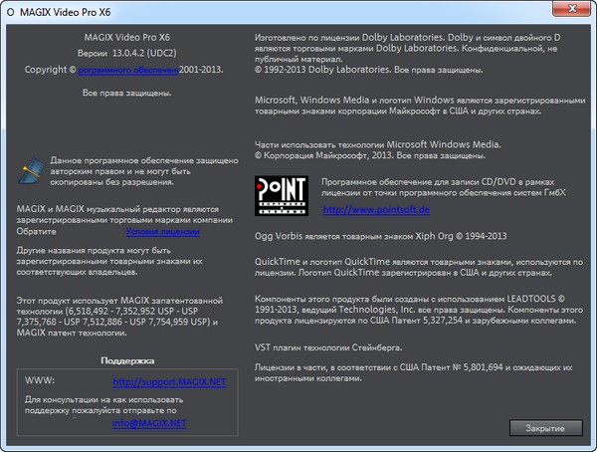Click the программного обеспечения copyright link
597x452 pixels.
(128, 70)
